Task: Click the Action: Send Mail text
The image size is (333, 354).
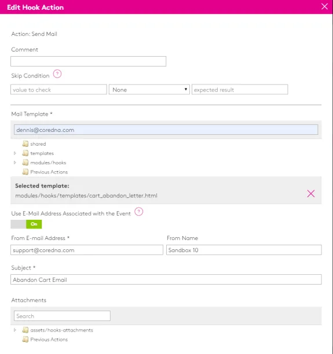Action: (x=34, y=34)
